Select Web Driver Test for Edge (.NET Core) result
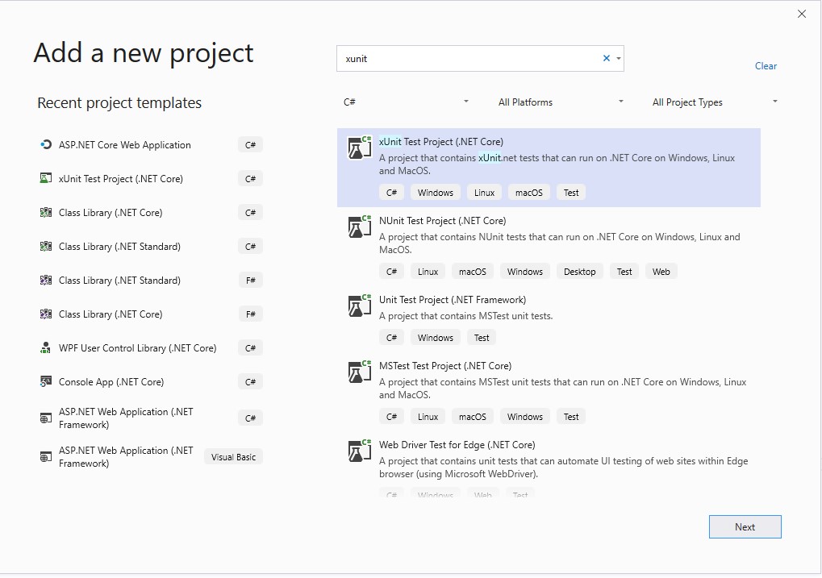Screen dimensions: 822x578 pos(549,465)
